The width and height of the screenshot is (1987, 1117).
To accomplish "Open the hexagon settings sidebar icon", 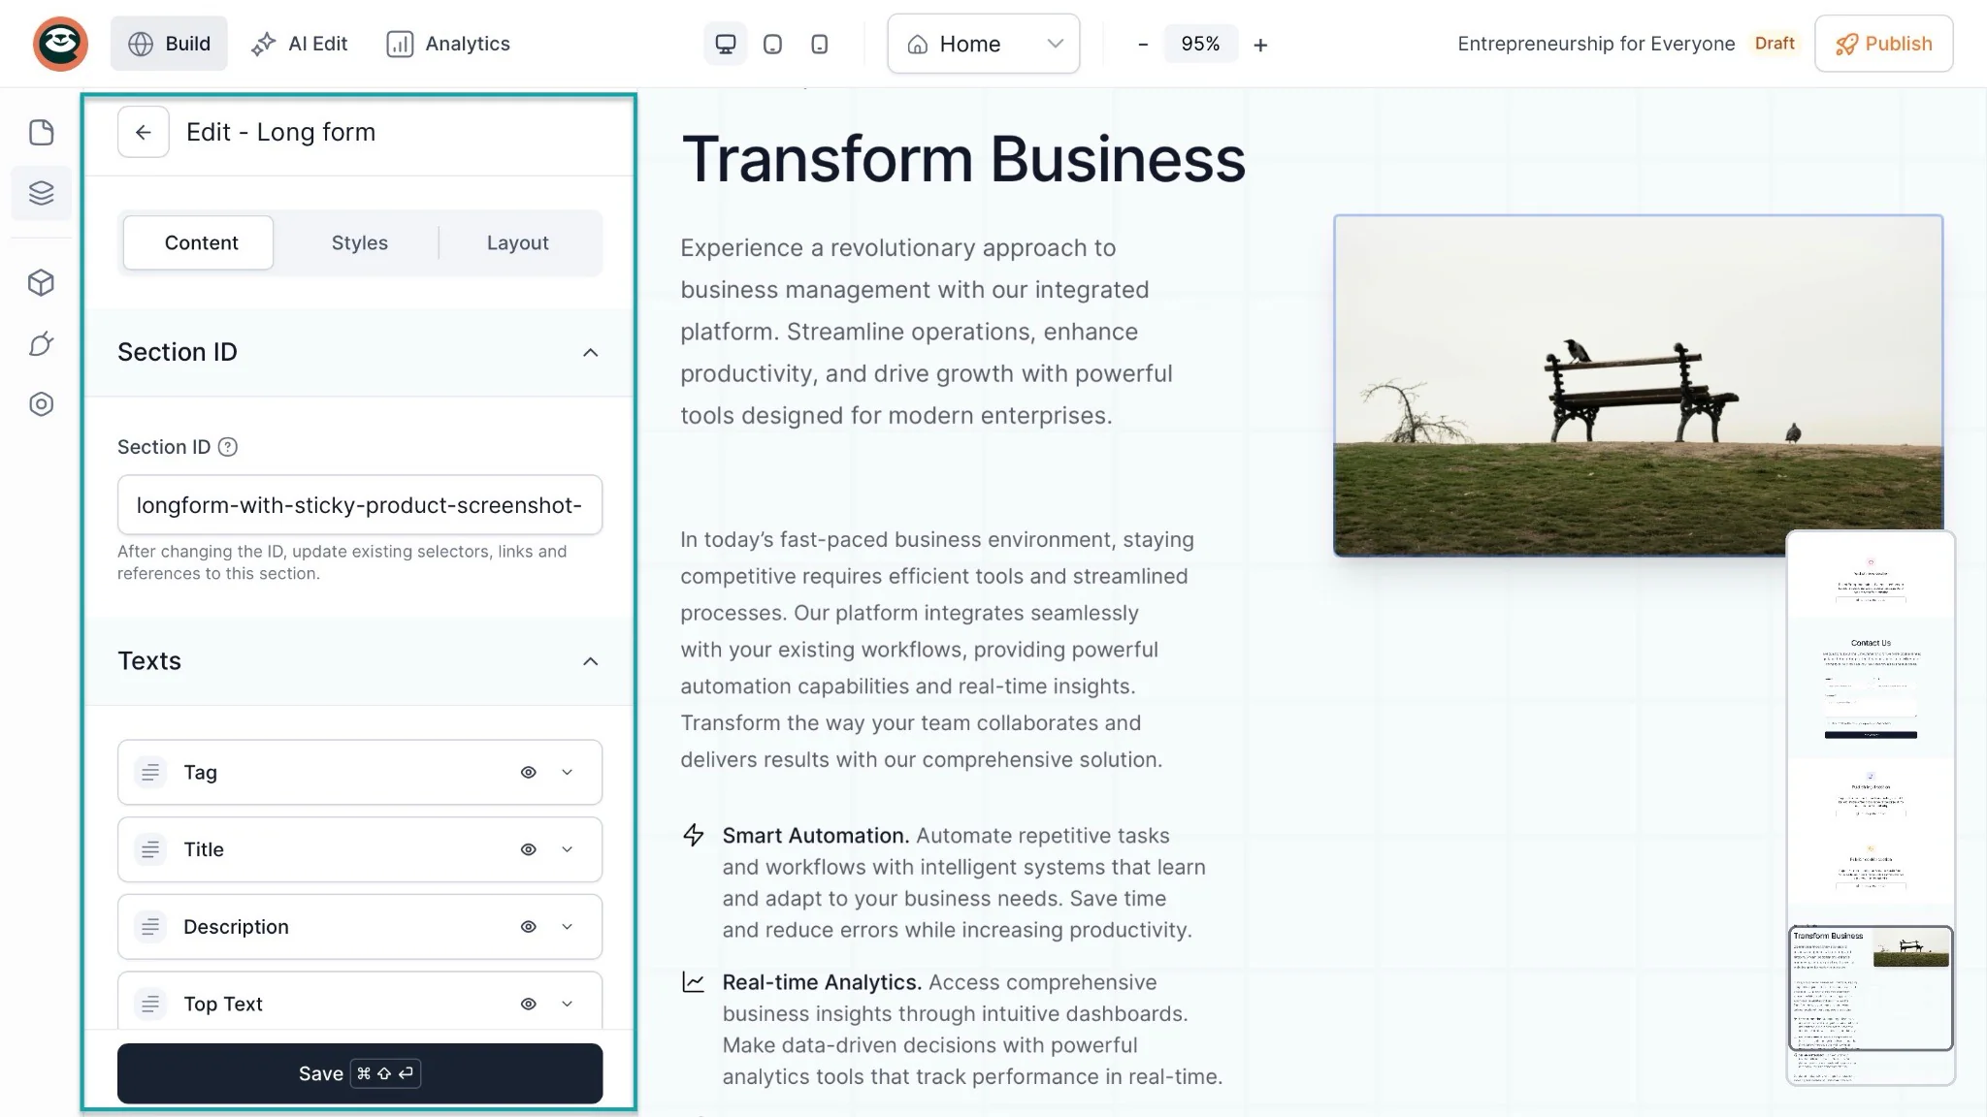I will click(x=41, y=404).
